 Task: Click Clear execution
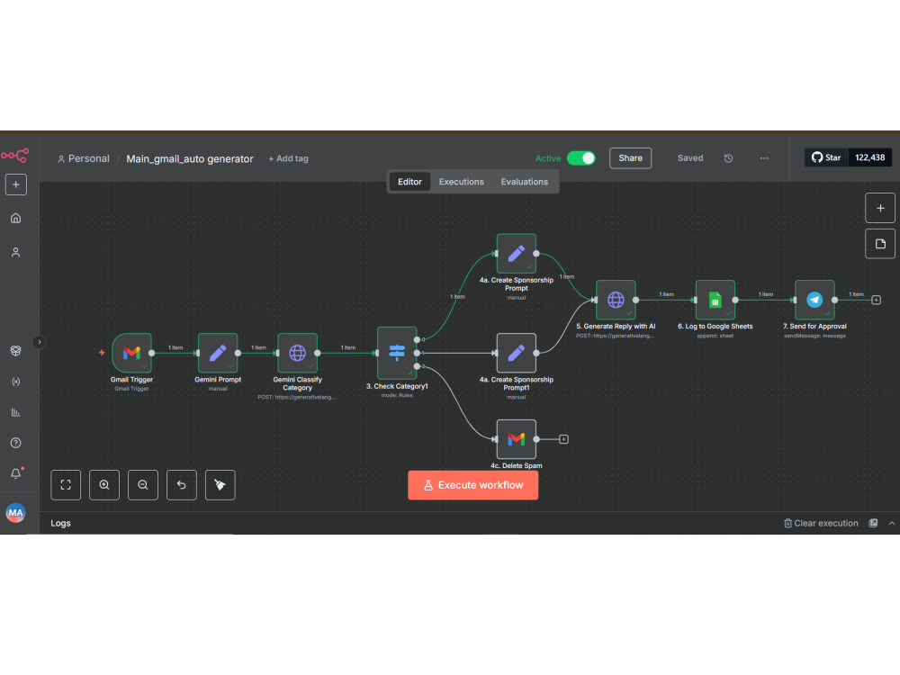[x=821, y=524]
